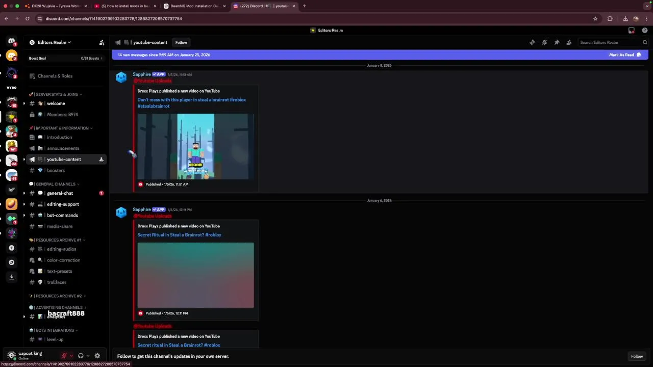Collapse IMPORTANT & INFORMATION category
Image resolution: width=653 pixels, height=367 pixels.
click(61, 128)
